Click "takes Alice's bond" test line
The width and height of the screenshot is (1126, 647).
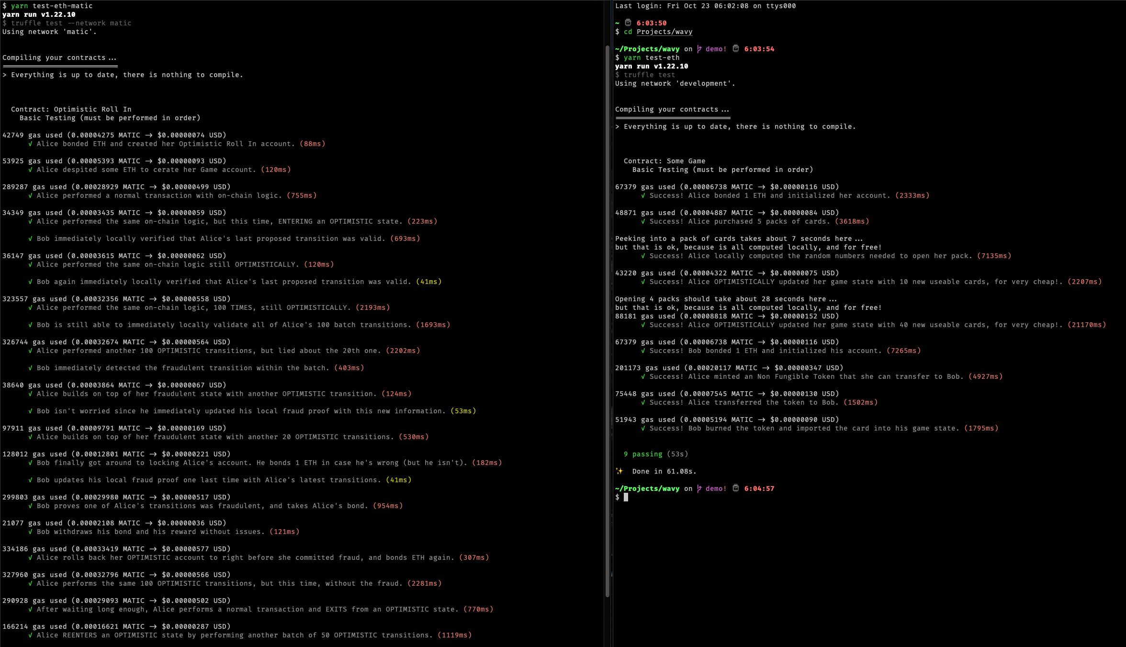coord(215,506)
